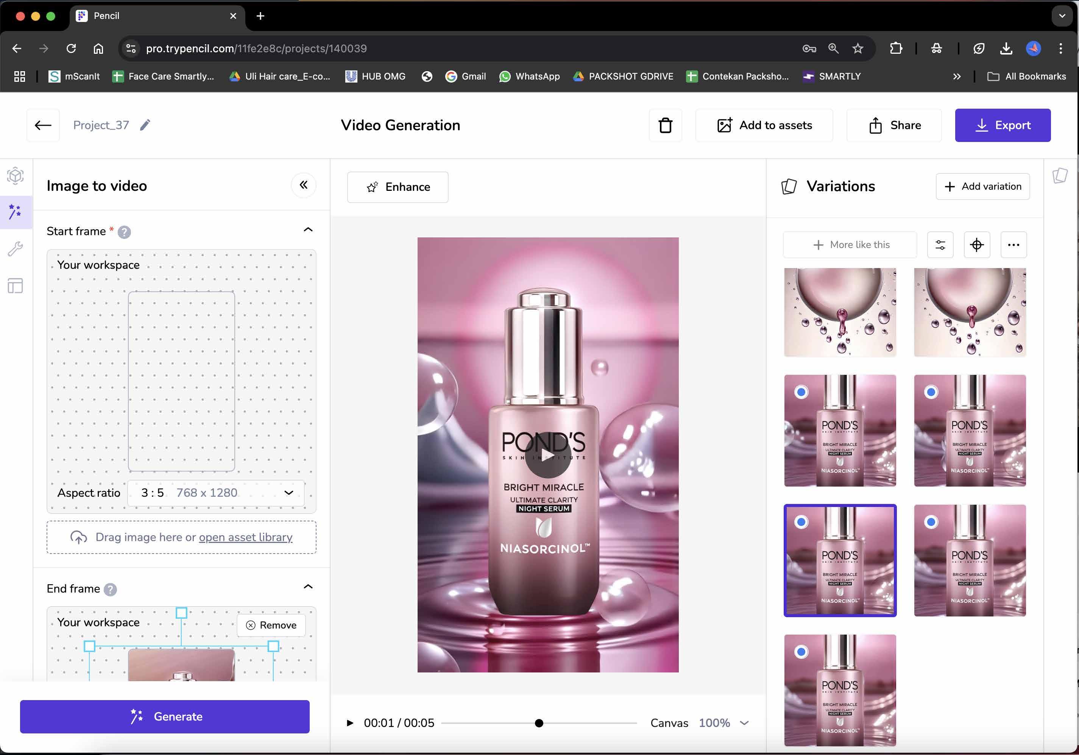The height and width of the screenshot is (755, 1079).
Task: Click the pencil icon to rename Project_37
Action: point(145,125)
